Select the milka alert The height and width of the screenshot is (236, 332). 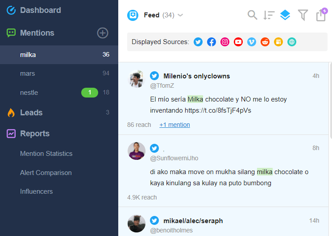coord(59,55)
